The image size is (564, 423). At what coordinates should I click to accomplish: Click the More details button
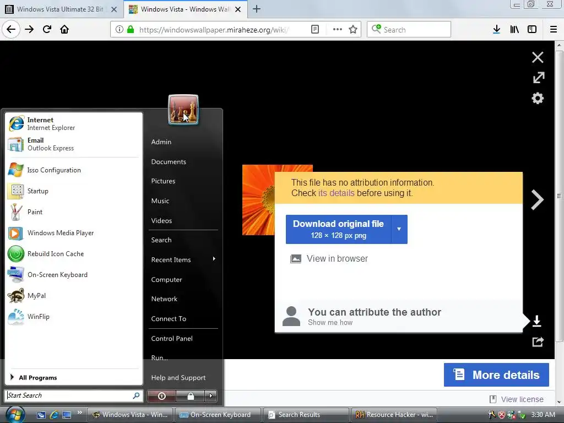(x=496, y=375)
